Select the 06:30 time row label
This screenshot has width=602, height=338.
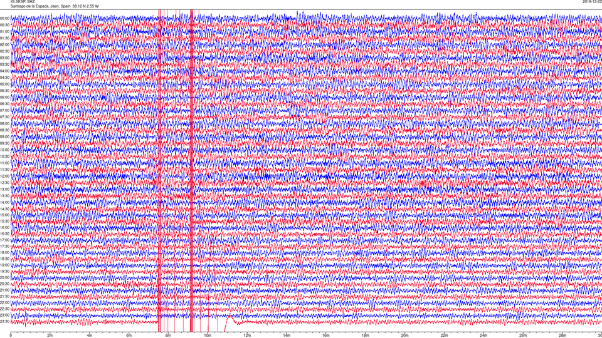pos(5,104)
